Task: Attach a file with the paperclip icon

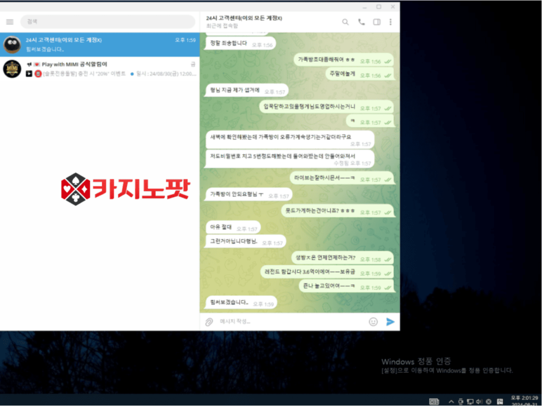Action: (x=209, y=322)
